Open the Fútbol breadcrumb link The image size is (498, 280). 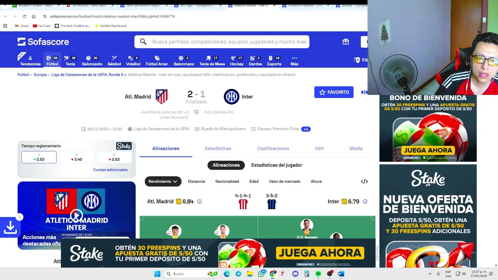point(23,75)
